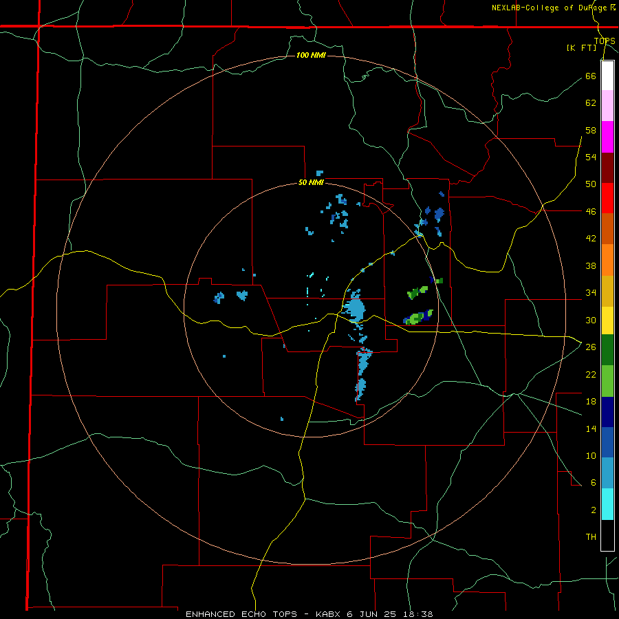
Task: Click the '50' legend value
Action: [591, 184]
